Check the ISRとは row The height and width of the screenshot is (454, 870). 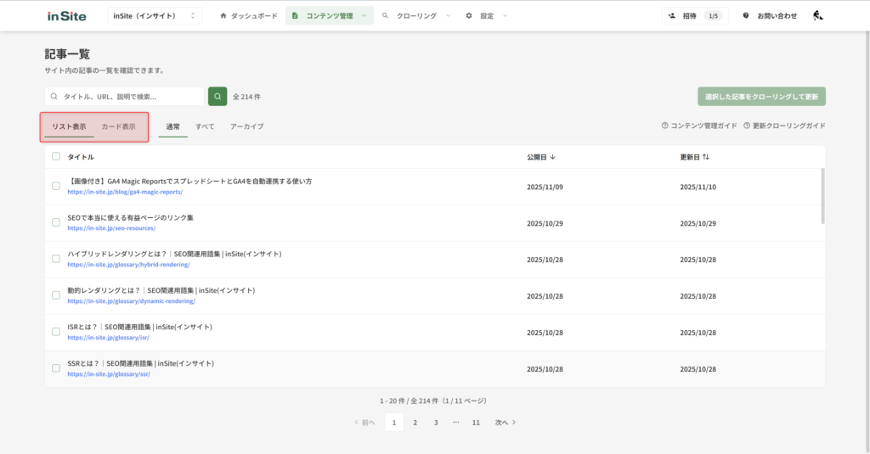(x=56, y=332)
